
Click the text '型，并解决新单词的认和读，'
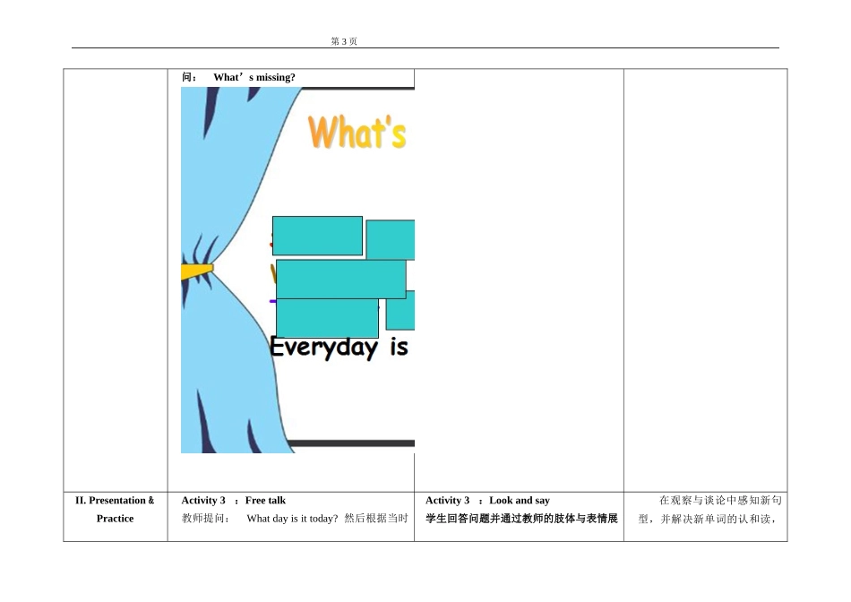(707, 519)
